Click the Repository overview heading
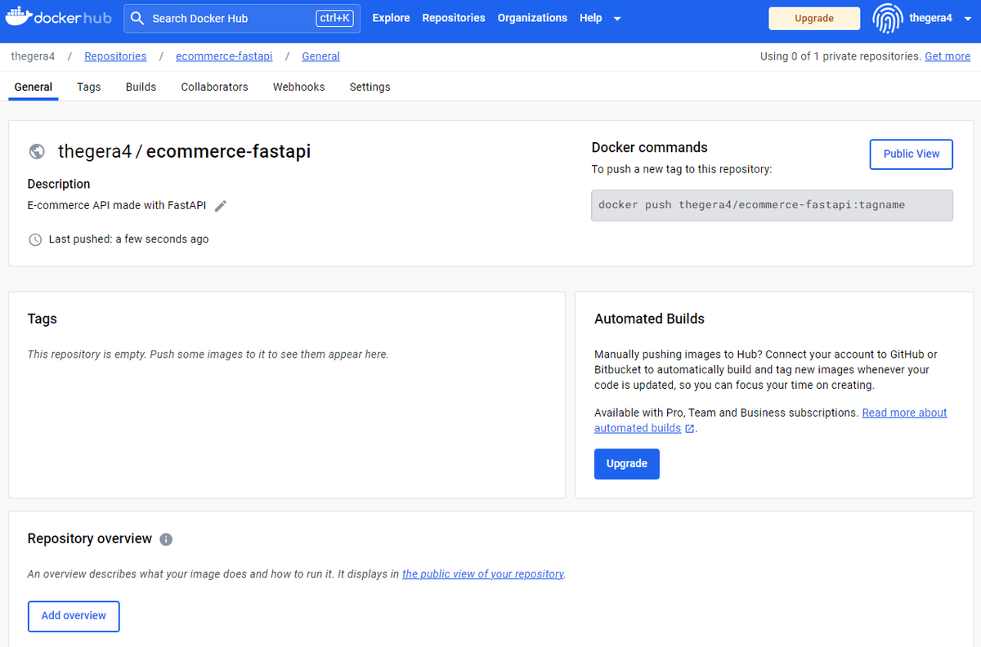981x647 pixels. coord(90,539)
